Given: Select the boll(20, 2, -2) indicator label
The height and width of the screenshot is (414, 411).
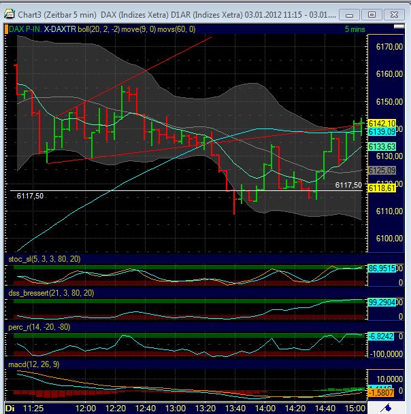Looking at the screenshot, I should [x=99, y=29].
